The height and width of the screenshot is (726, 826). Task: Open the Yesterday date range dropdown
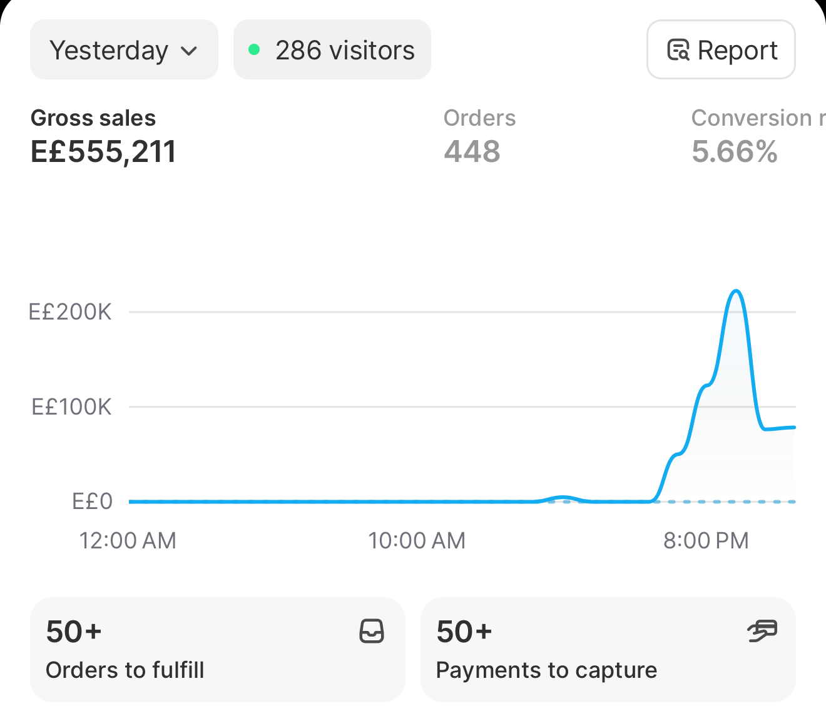click(124, 49)
